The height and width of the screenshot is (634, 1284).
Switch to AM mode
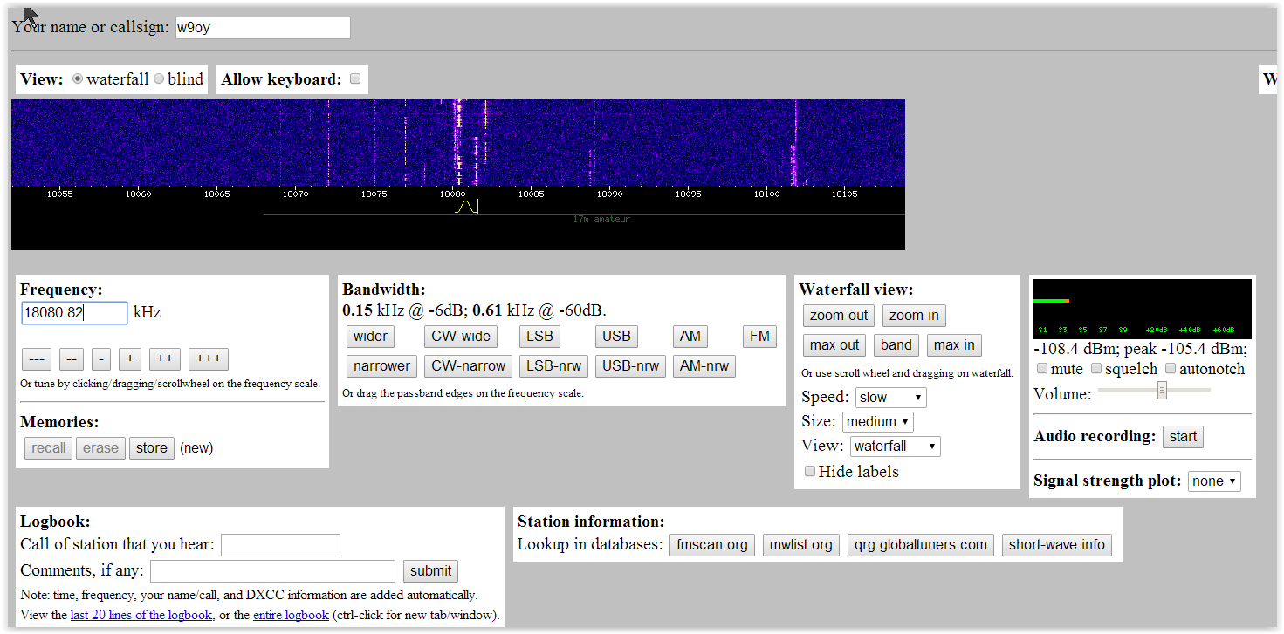point(690,337)
